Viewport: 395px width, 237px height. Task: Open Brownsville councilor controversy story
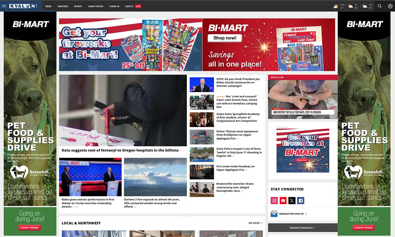point(235,187)
